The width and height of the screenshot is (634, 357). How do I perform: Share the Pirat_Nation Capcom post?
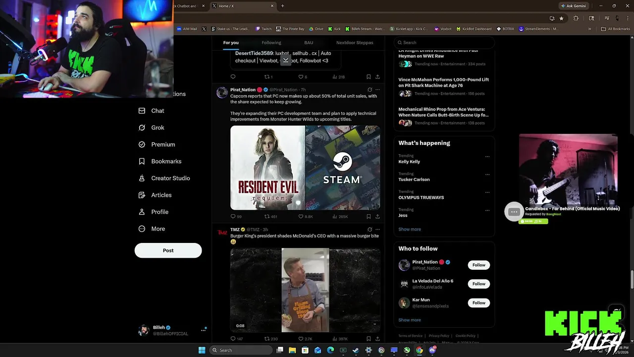point(377,217)
